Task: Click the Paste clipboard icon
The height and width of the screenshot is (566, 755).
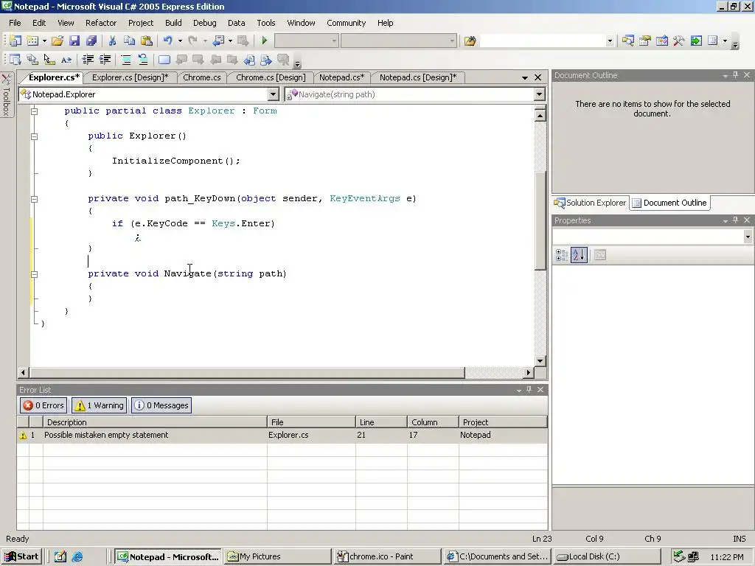Action: point(147,41)
